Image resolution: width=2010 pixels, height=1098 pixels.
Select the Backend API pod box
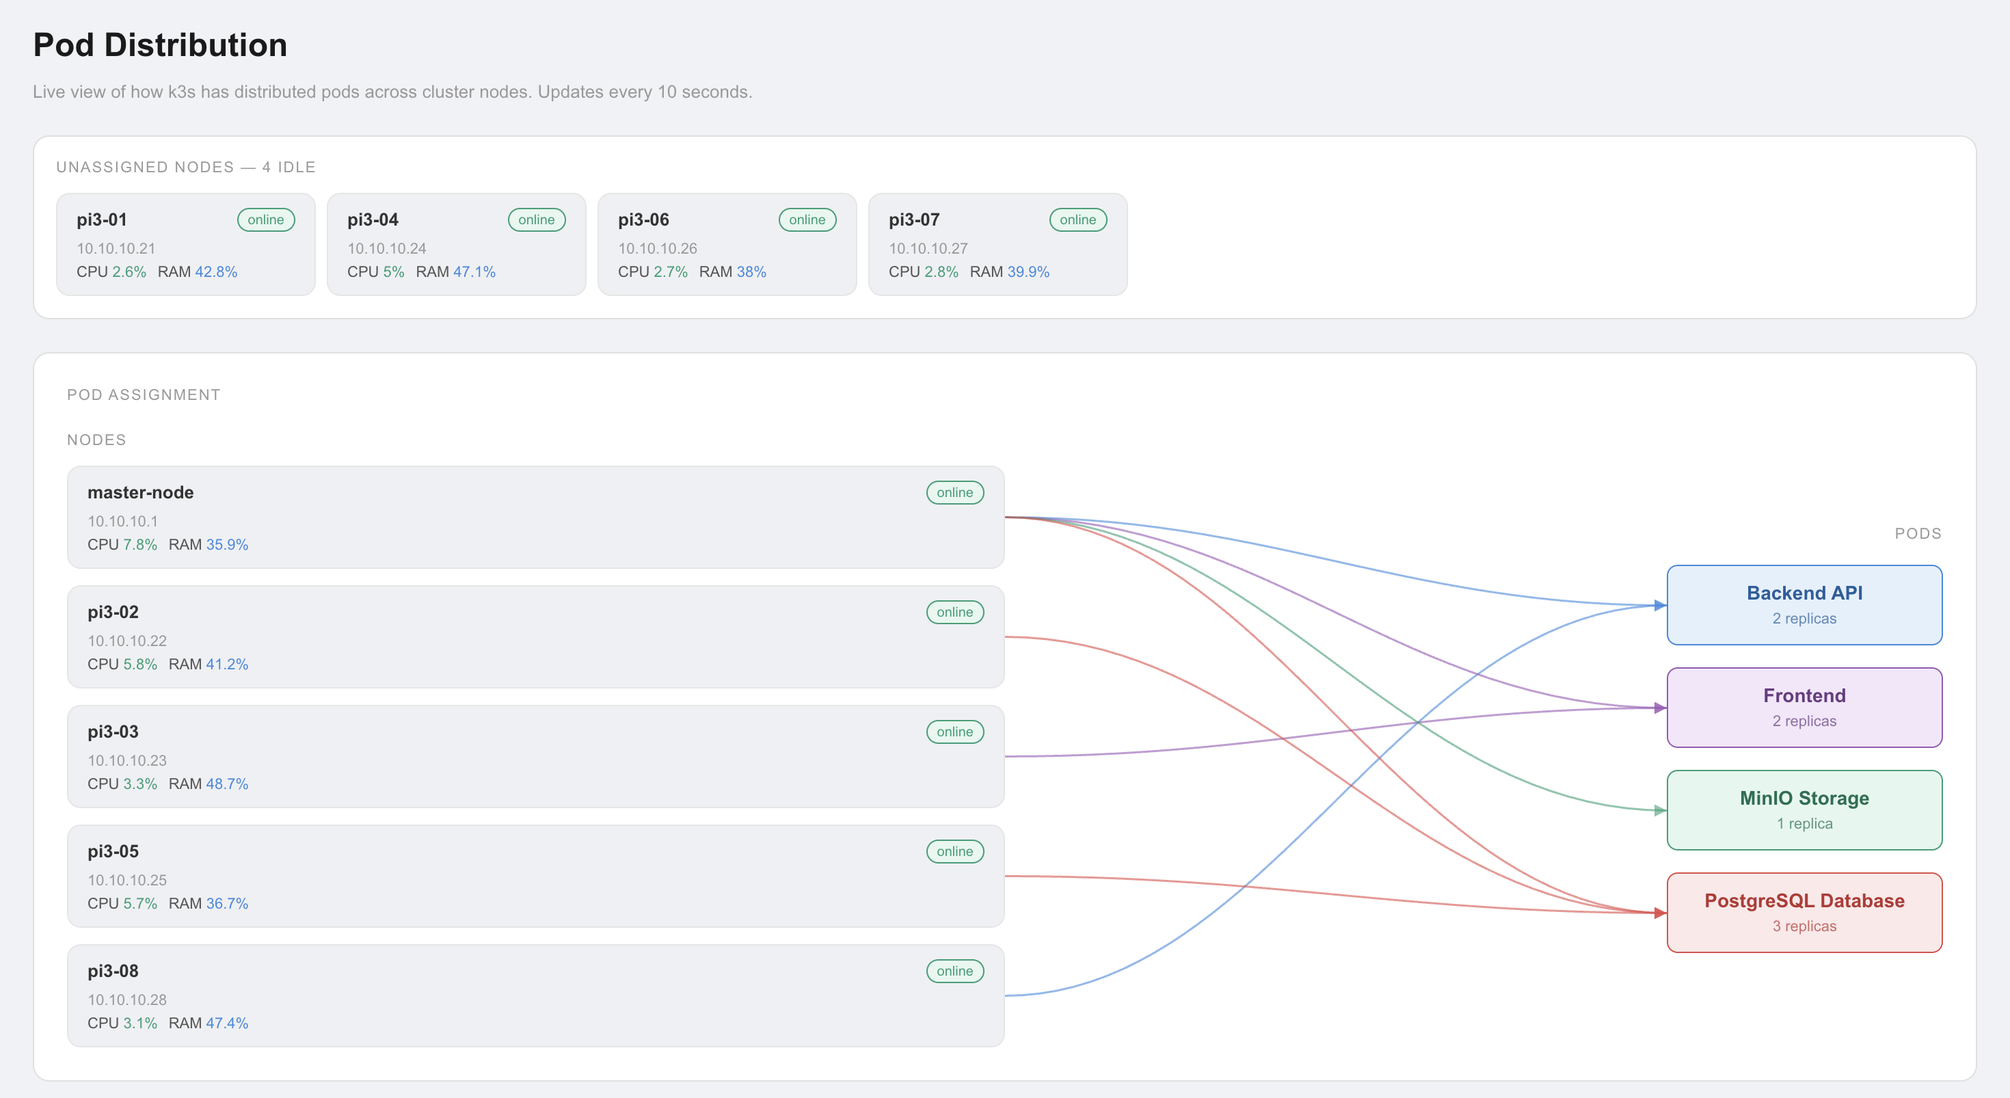[1804, 605]
